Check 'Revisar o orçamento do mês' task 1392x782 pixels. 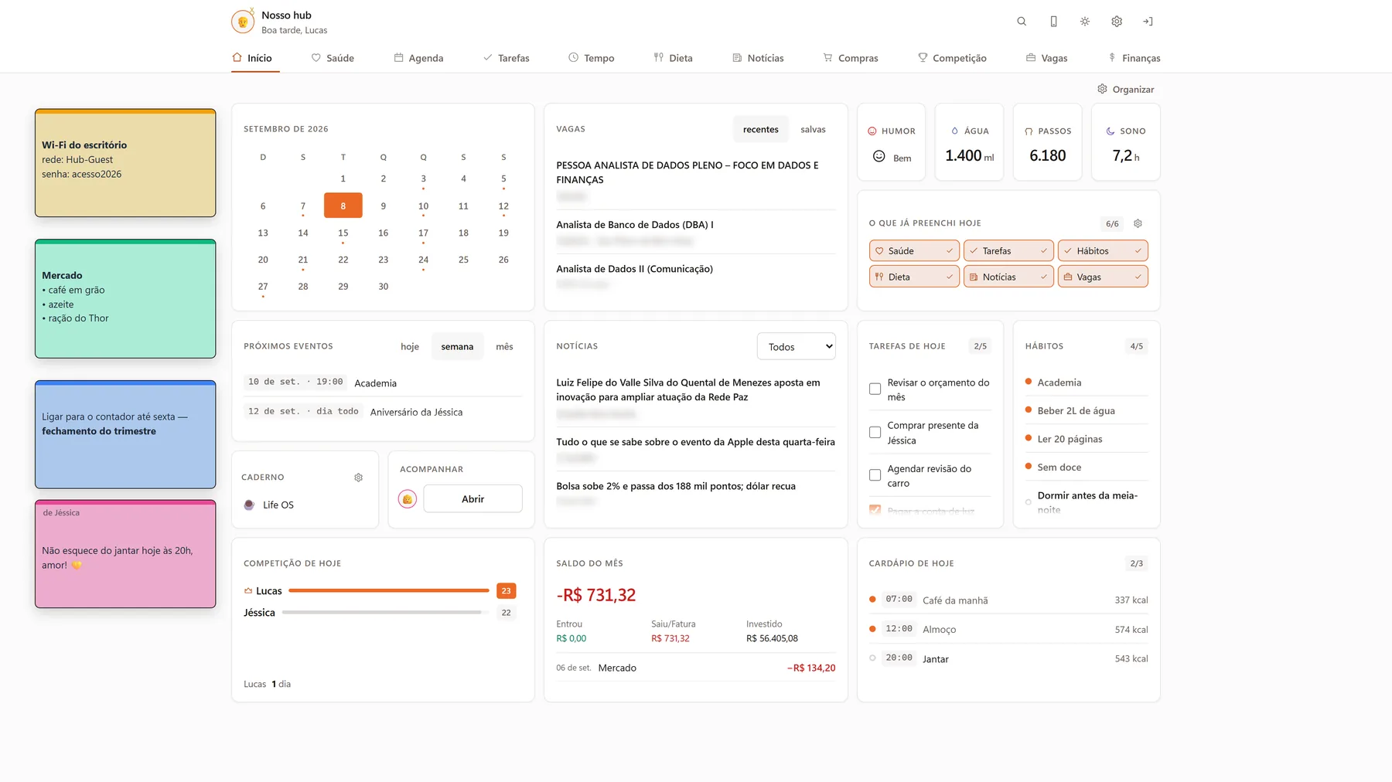pyautogui.click(x=875, y=389)
